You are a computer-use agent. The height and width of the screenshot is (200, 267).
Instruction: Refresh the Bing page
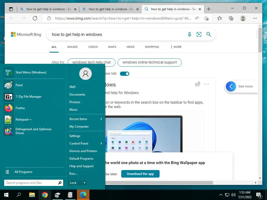[35, 18]
